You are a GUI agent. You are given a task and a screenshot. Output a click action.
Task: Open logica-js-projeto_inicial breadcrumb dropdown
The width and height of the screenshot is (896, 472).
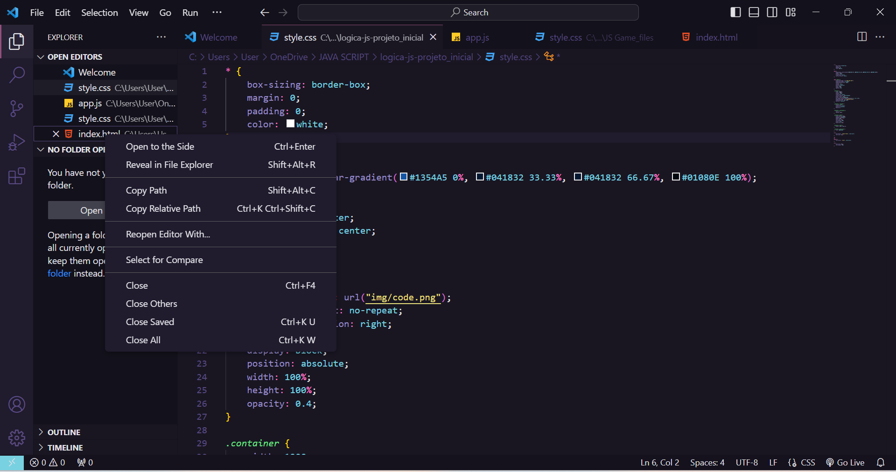pyautogui.click(x=427, y=56)
